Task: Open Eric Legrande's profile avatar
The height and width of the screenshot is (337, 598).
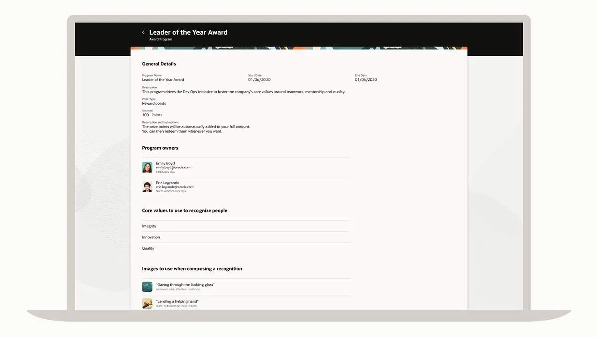Action: (x=147, y=186)
